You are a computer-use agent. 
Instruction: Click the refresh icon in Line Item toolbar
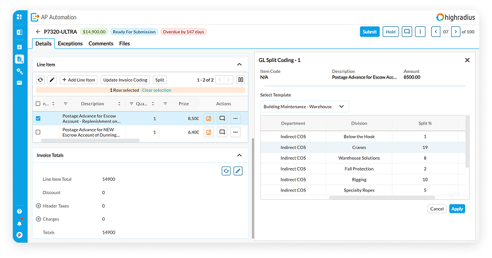point(40,80)
